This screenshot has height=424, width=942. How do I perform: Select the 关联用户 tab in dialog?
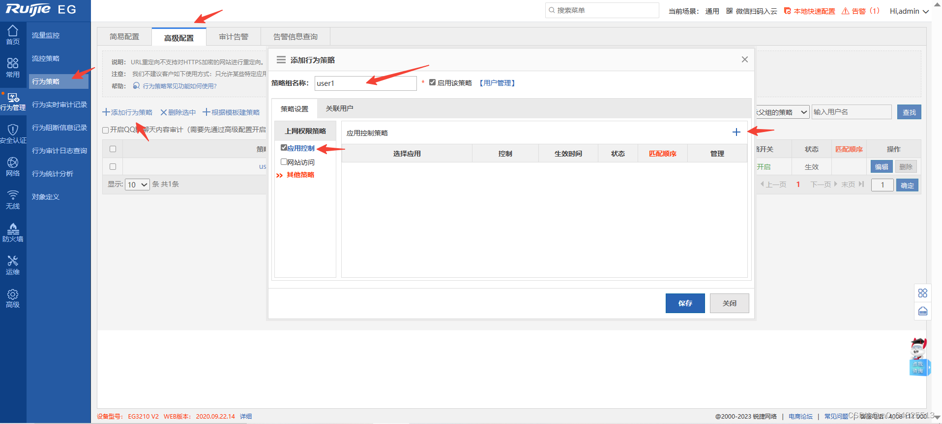click(x=340, y=108)
